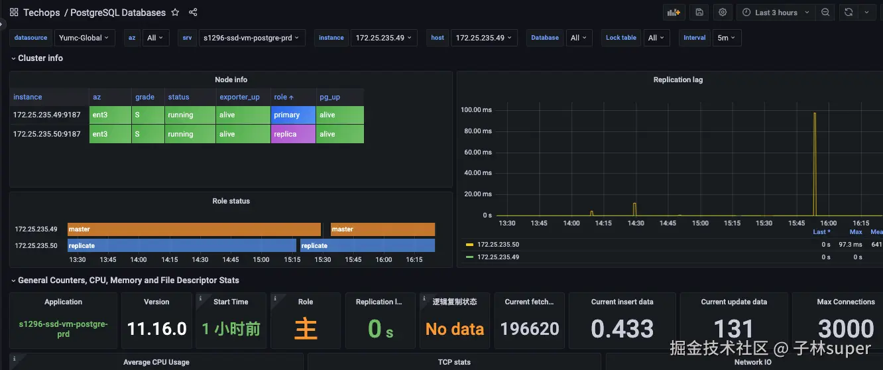
Task: Open instance 172.25.235.49 dropdown
Action: click(384, 38)
